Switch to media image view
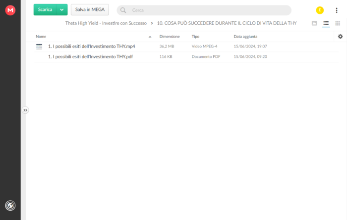Viewport: 347px width, 220px height. point(314,23)
